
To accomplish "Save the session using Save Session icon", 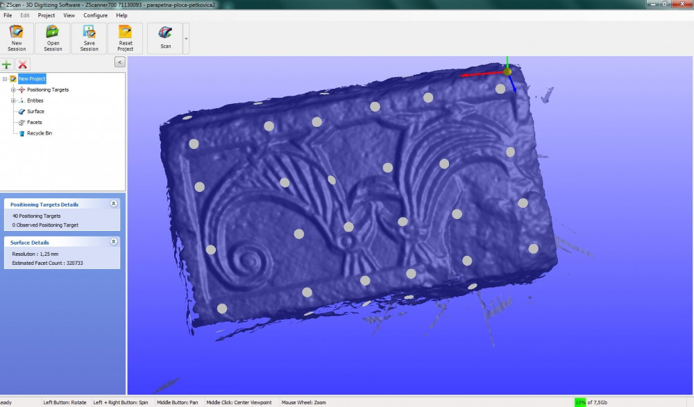I will 89,33.
